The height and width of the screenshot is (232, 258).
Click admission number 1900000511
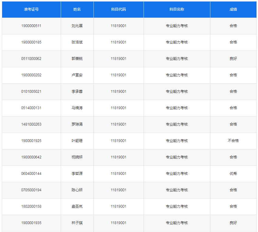click(x=31, y=26)
